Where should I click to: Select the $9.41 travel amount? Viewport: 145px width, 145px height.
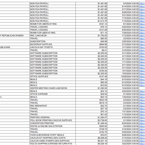pos(91,50)
